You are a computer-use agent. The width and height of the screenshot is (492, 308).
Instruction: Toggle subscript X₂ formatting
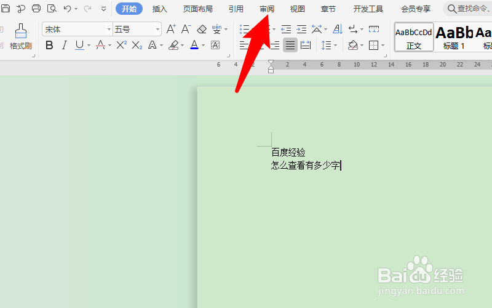tap(137, 45)
